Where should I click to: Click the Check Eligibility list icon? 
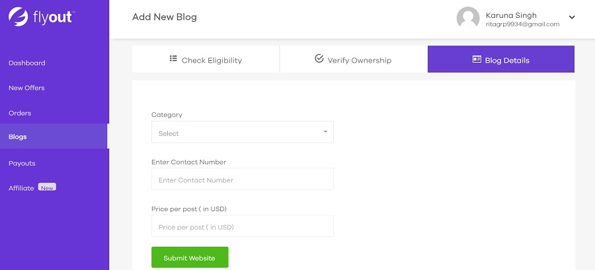coord(173,59)
